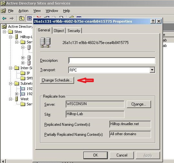
Task: Click the Site field showing Hilltop-Lab
Action: click(95, 114)
